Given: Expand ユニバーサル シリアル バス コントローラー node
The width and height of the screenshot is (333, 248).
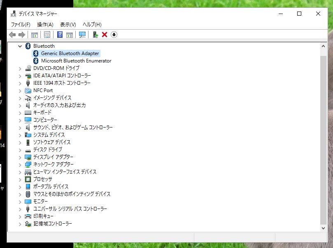Looking at the screenshot, I should tap(20, 209).
